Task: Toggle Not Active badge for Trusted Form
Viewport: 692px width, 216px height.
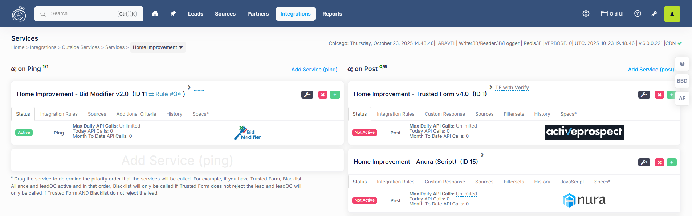Action: [x=365, y=133]
